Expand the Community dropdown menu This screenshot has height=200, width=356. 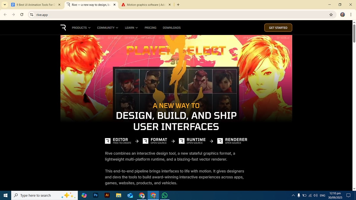(x=107, y=28)
